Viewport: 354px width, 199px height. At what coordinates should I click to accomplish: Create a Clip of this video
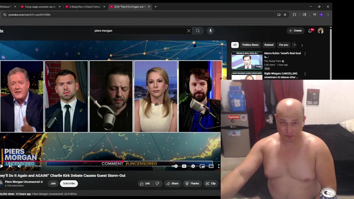[210, 184]
